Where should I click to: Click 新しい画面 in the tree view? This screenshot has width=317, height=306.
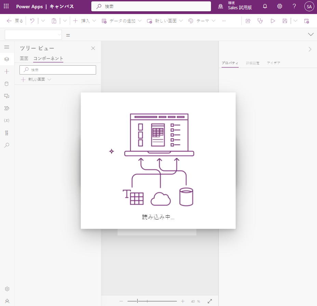coord(36,79)
